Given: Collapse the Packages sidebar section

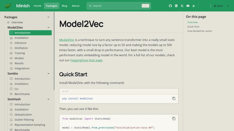Looking at the screenshot, I should (x=48, y=17).
